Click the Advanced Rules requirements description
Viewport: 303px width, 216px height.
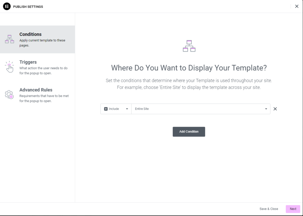[x=44, y=98]
